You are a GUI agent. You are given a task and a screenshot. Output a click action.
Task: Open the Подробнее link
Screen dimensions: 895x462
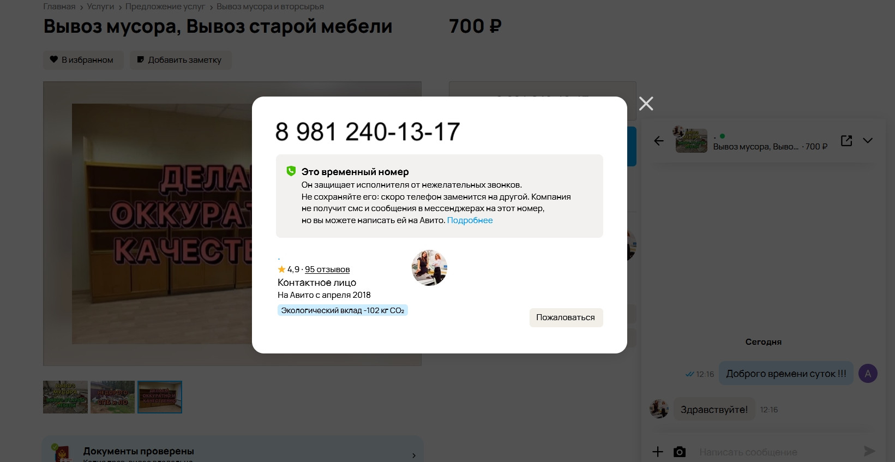click(470, 220)
